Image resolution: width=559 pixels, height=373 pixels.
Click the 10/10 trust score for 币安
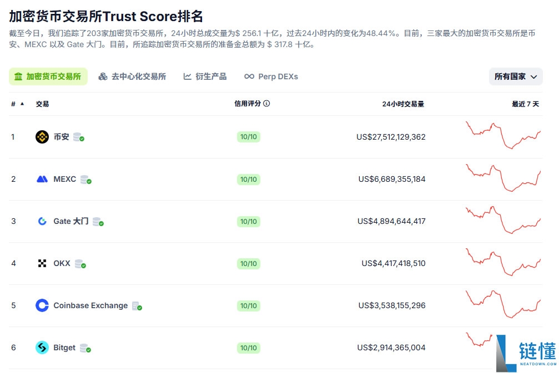coord(249,137)
